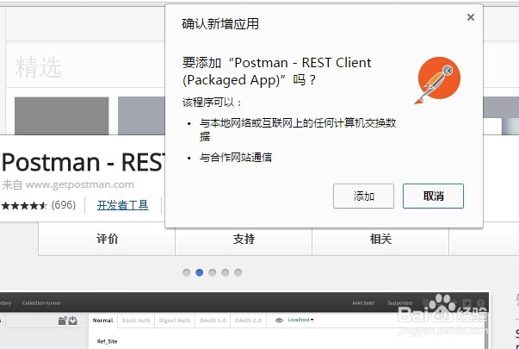The width and height of the screenshot is (519, 349).
Task: Select the fifth carousel dot
Action: (238, 272)
